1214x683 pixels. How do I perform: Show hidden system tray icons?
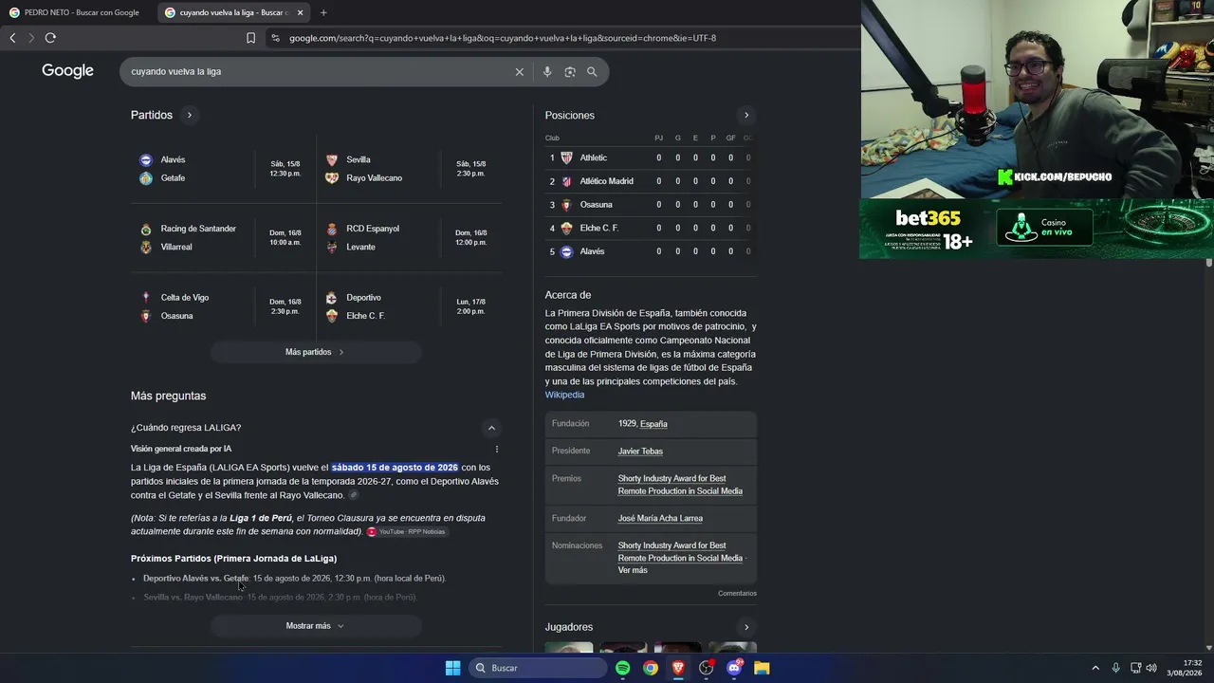click(1095, 668)
